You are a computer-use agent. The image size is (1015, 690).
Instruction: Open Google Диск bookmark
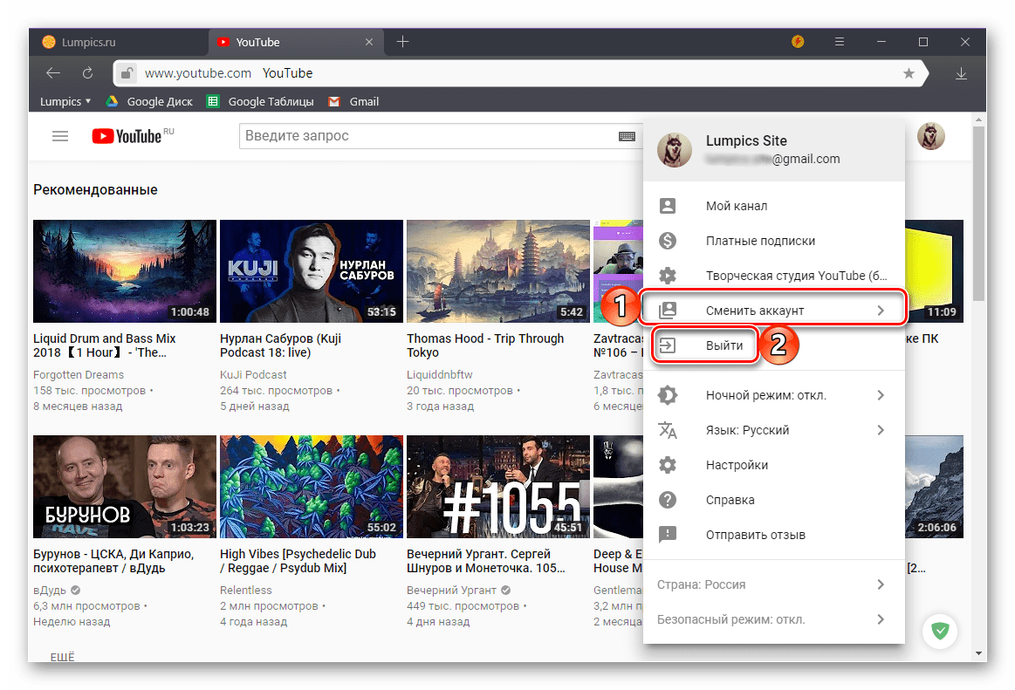149,101
